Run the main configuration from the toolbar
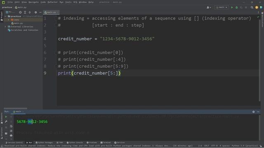This screenshot has height=148, width=264. (x=232, y=7)
